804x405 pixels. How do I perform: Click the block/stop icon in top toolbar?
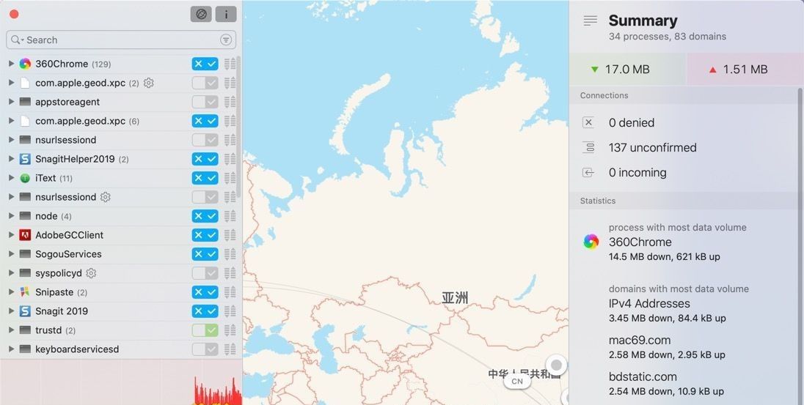(x=201, y=14)
